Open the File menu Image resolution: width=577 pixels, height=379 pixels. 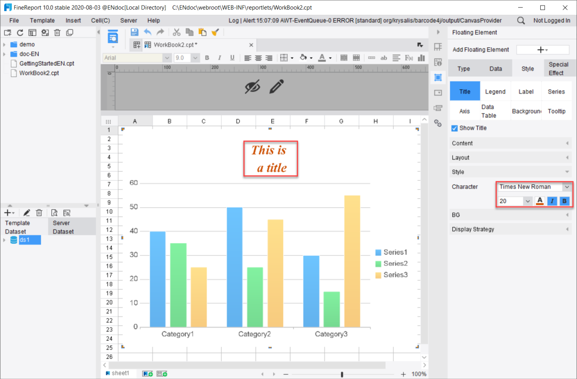coord(14,21)
